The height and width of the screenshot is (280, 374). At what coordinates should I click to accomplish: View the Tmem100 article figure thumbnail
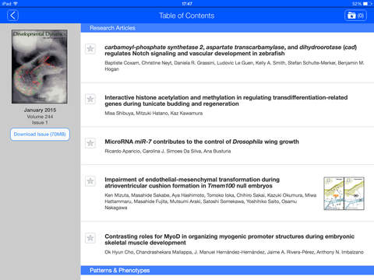(344, 194)
